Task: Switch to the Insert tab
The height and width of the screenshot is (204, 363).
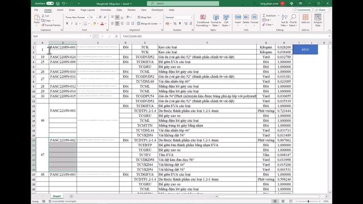Action: click(60, 10)
